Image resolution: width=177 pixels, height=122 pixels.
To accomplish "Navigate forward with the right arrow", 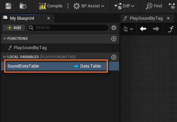I will pos(156,29).
